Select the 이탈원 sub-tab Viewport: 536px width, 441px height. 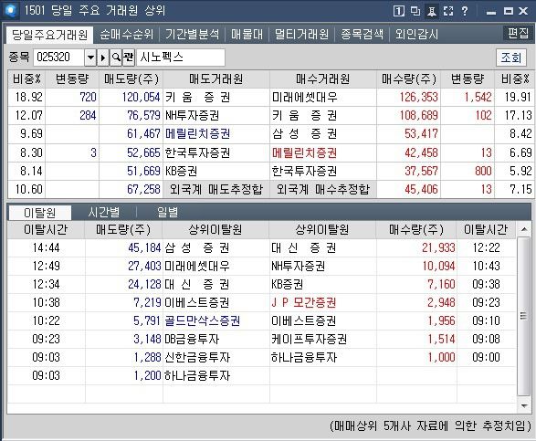coord(39,213)
